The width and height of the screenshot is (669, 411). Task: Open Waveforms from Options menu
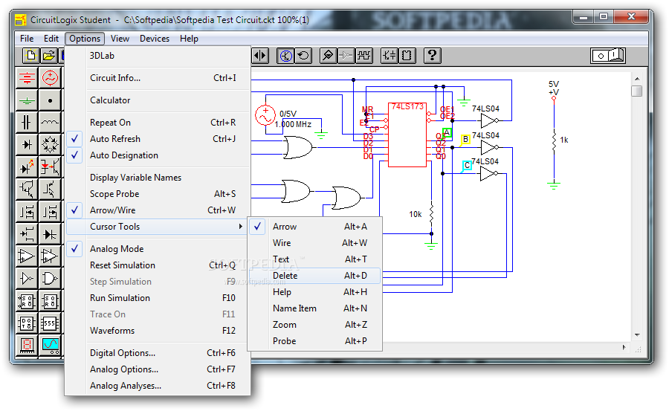pos(158,331)
